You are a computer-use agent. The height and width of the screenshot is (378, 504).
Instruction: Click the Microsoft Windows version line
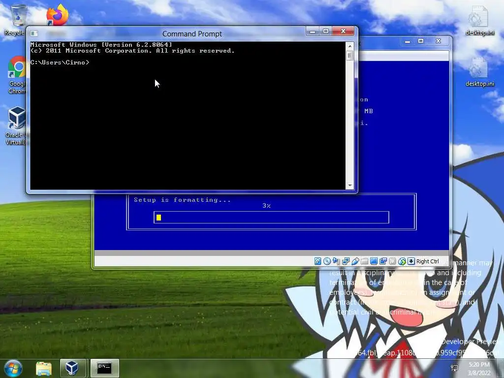101,45
